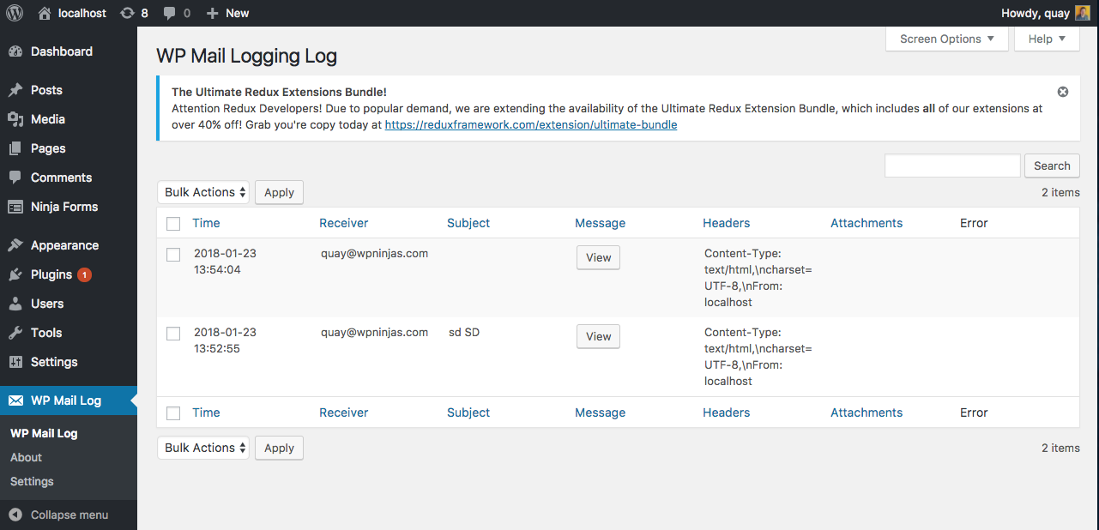Click the comments bubble icon in admin bar

(x=170, y=13)
